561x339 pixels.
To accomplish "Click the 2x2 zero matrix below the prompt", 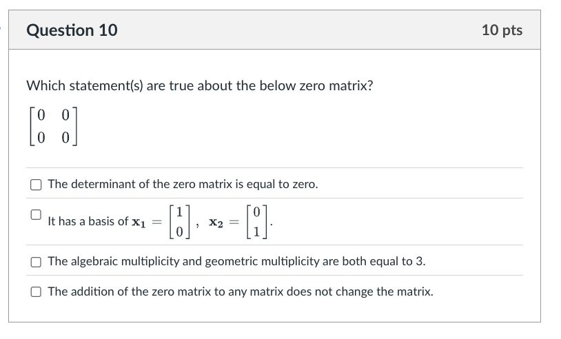I will pyautogui.click(x=53, y=126).
